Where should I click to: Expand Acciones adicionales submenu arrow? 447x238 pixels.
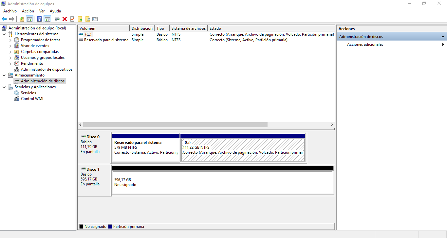(443, 44)
